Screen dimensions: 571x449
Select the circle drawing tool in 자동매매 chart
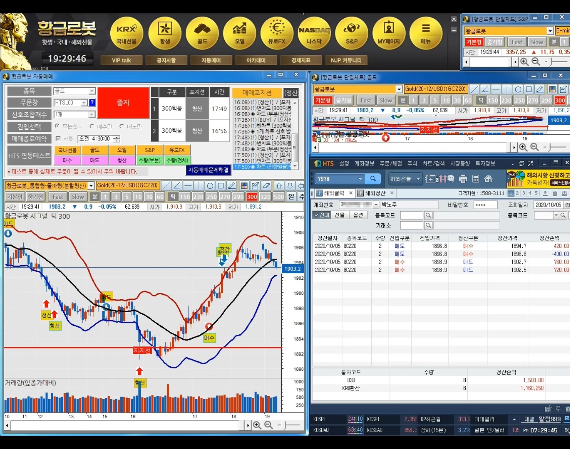210,185
